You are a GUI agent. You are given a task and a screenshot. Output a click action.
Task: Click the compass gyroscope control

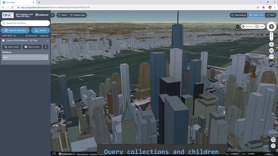coord(271,26)
